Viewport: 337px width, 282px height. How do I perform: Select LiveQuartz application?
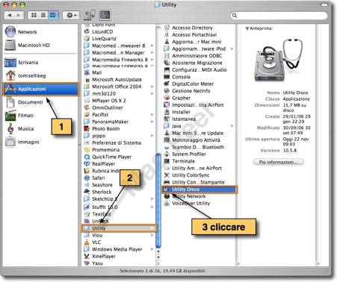(104, 39)
